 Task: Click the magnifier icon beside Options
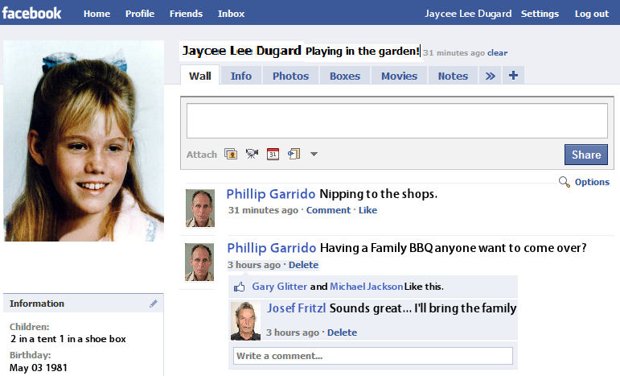point(564,182)
